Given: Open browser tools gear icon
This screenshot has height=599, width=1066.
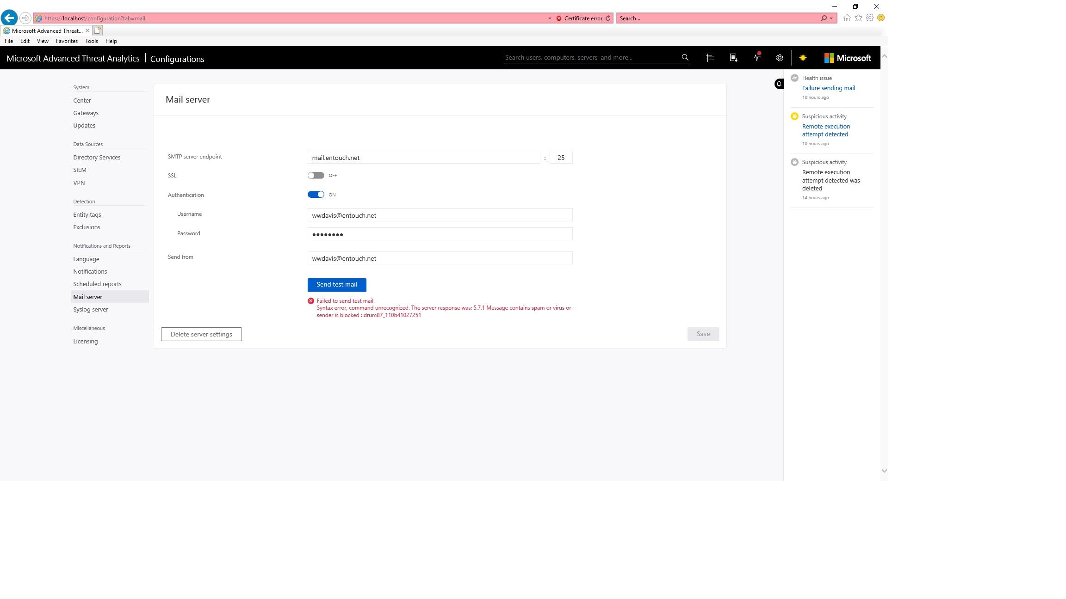Looking at the screenshot, I should click(x=870, y=18).
